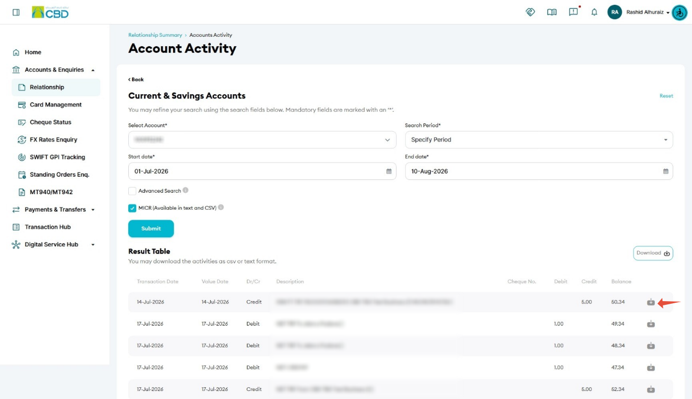Open the Start date calendar icon
The height and width of the screenshot is (399, 692).
(389, 171)
